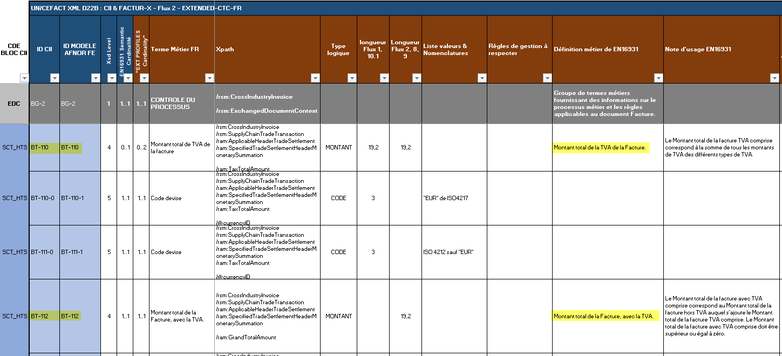Select BG-2 in the ID CII column

pos(44,104)
